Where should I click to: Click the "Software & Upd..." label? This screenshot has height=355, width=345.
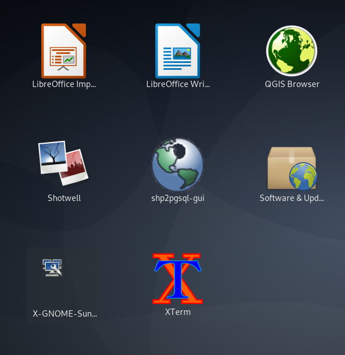click(292, 198)
